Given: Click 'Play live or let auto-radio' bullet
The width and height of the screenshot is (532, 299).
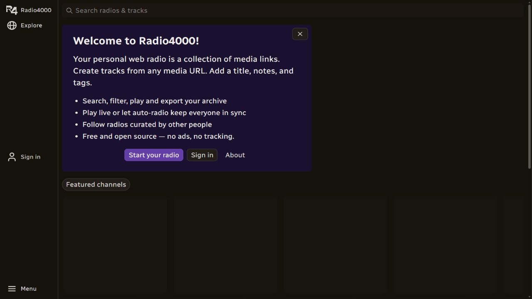Looking at the screenshot, I should click(x=164, y=113).
